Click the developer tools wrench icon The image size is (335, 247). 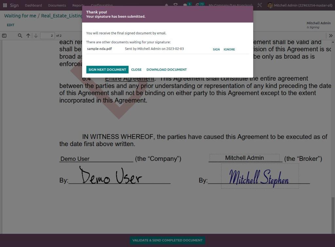coord(259,5)
